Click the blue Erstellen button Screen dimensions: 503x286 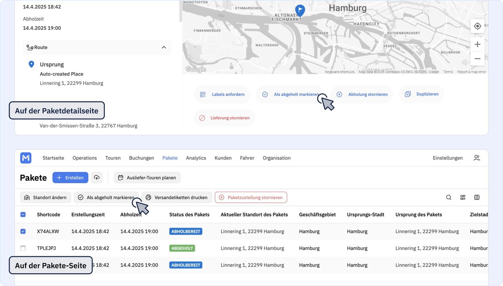(x=70, y=178)
